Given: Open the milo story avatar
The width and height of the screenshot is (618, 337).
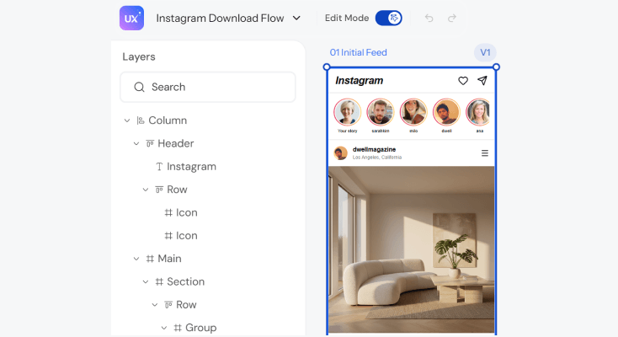Looking at the screenshot, I should pos(413,112).
